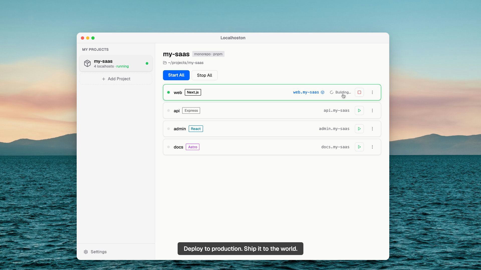Start the api Express server
The height and width of the screenshot is (270, 481).
(359, 110)
